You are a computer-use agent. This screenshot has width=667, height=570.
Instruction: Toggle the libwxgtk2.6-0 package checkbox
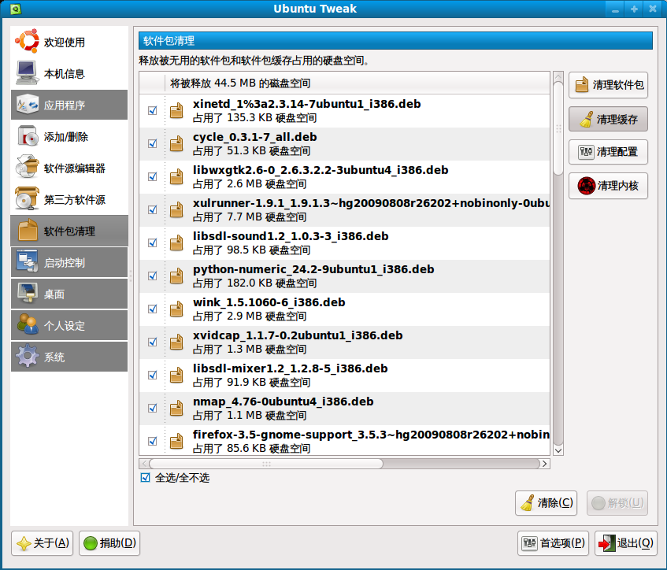pyautogui.click(x=152, y=176)
